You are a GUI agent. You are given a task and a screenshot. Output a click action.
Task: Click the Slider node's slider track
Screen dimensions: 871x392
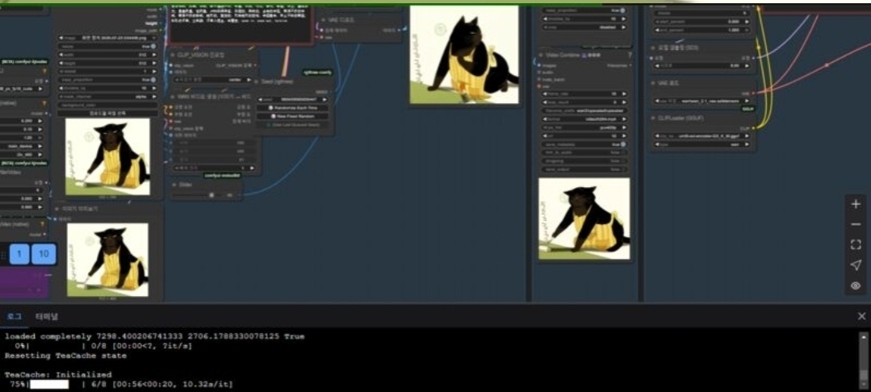[206, 195]
